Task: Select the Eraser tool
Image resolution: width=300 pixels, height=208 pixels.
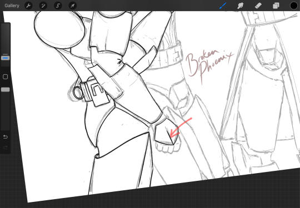Action: [x=258, y=6]
